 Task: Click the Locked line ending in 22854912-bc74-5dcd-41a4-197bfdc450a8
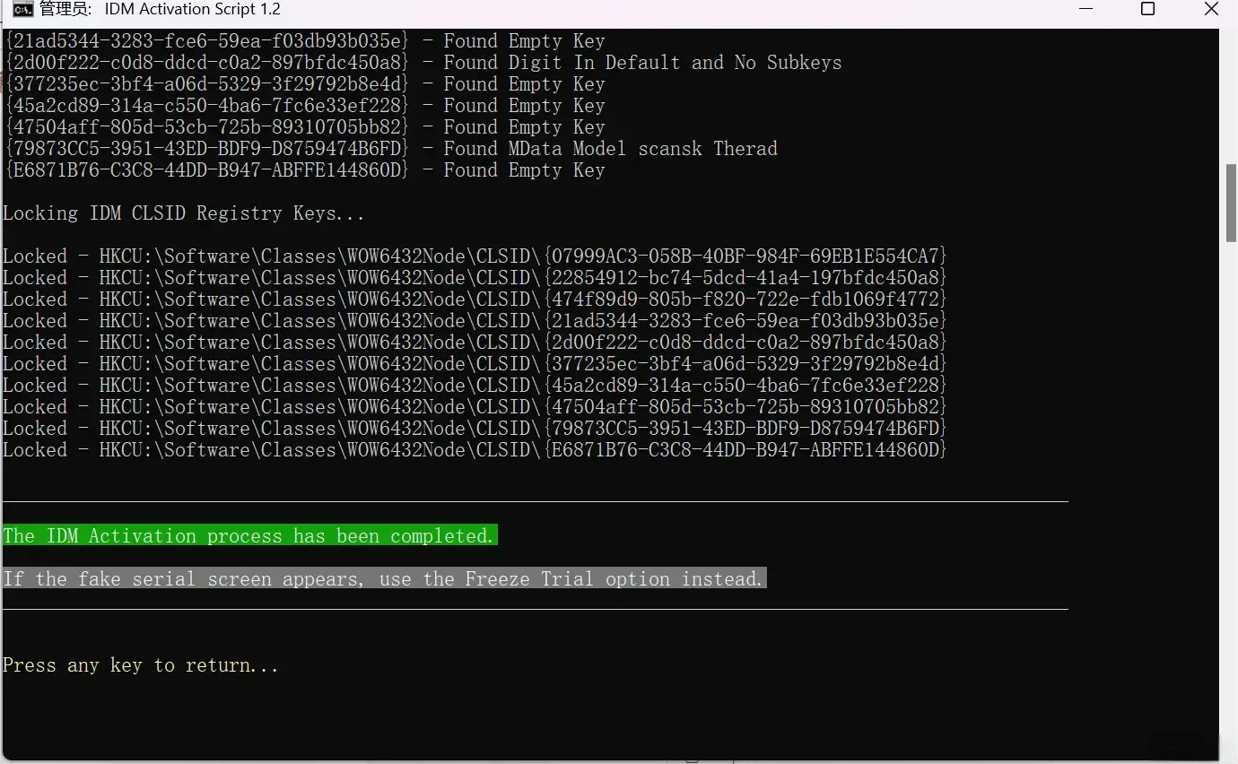(475, 278)
